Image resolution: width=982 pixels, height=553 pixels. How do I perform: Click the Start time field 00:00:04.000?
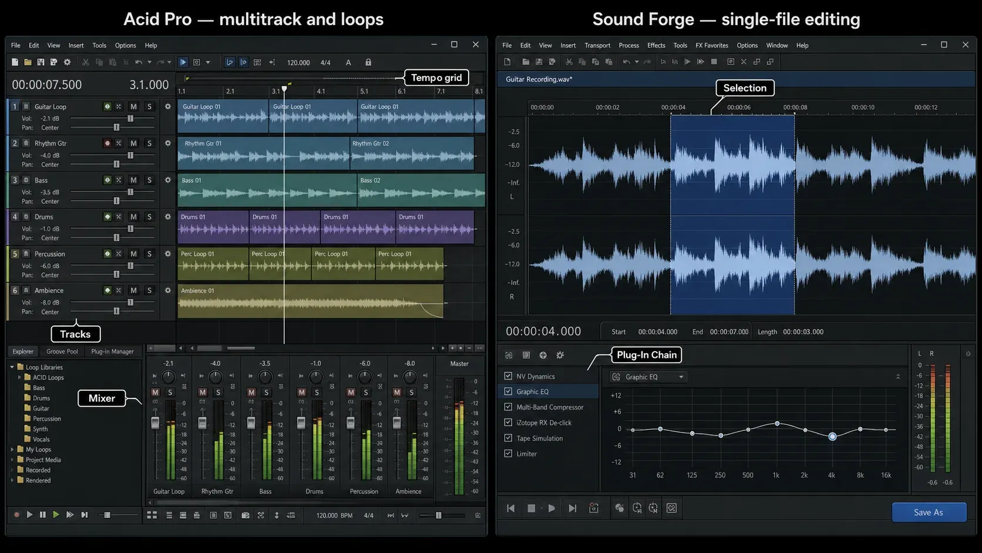[658, 332]
